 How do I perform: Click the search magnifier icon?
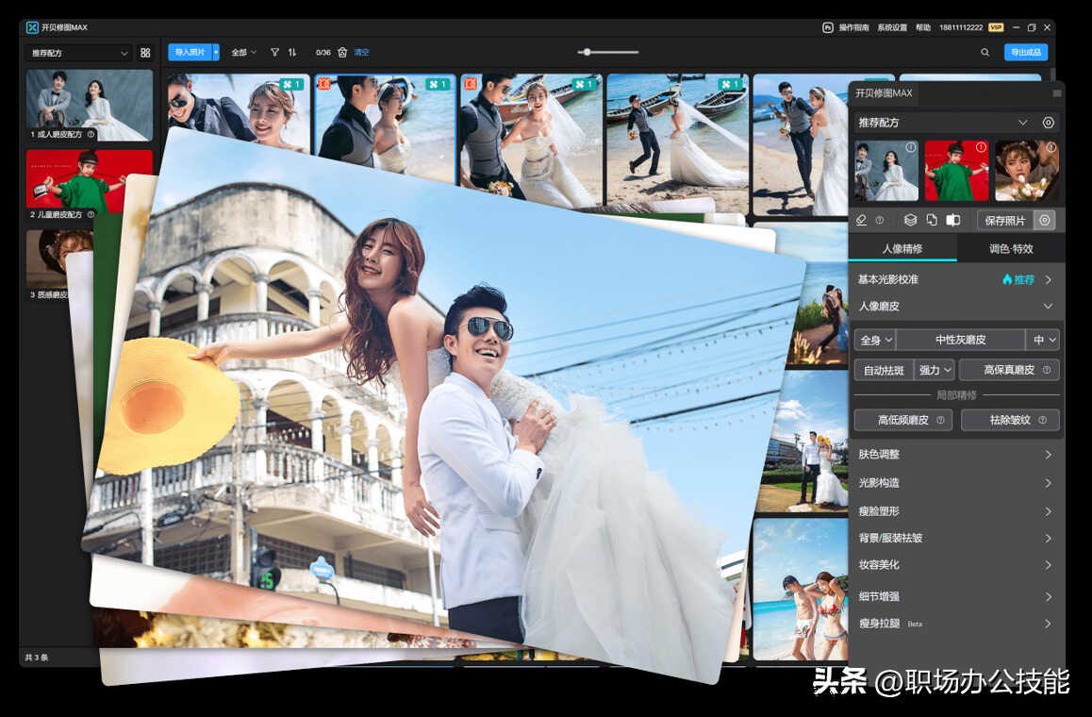coord(984,52)
